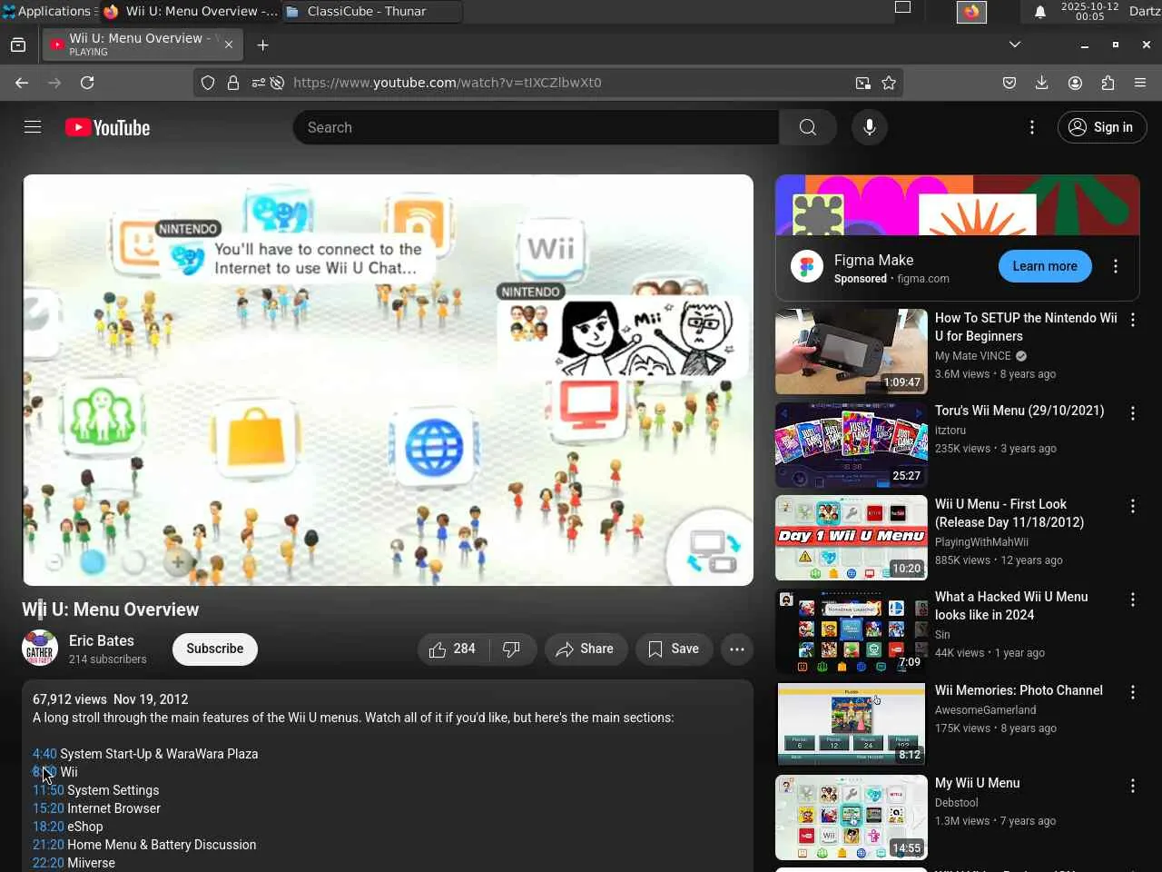The image size is (1162, 872).
Task: Open options for Hacked Wii U Menu video
Action: (1133, 599)
